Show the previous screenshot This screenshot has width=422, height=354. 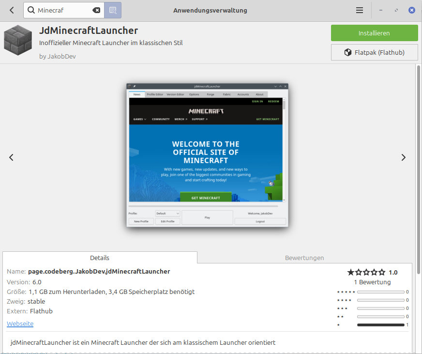pos(11,157)
